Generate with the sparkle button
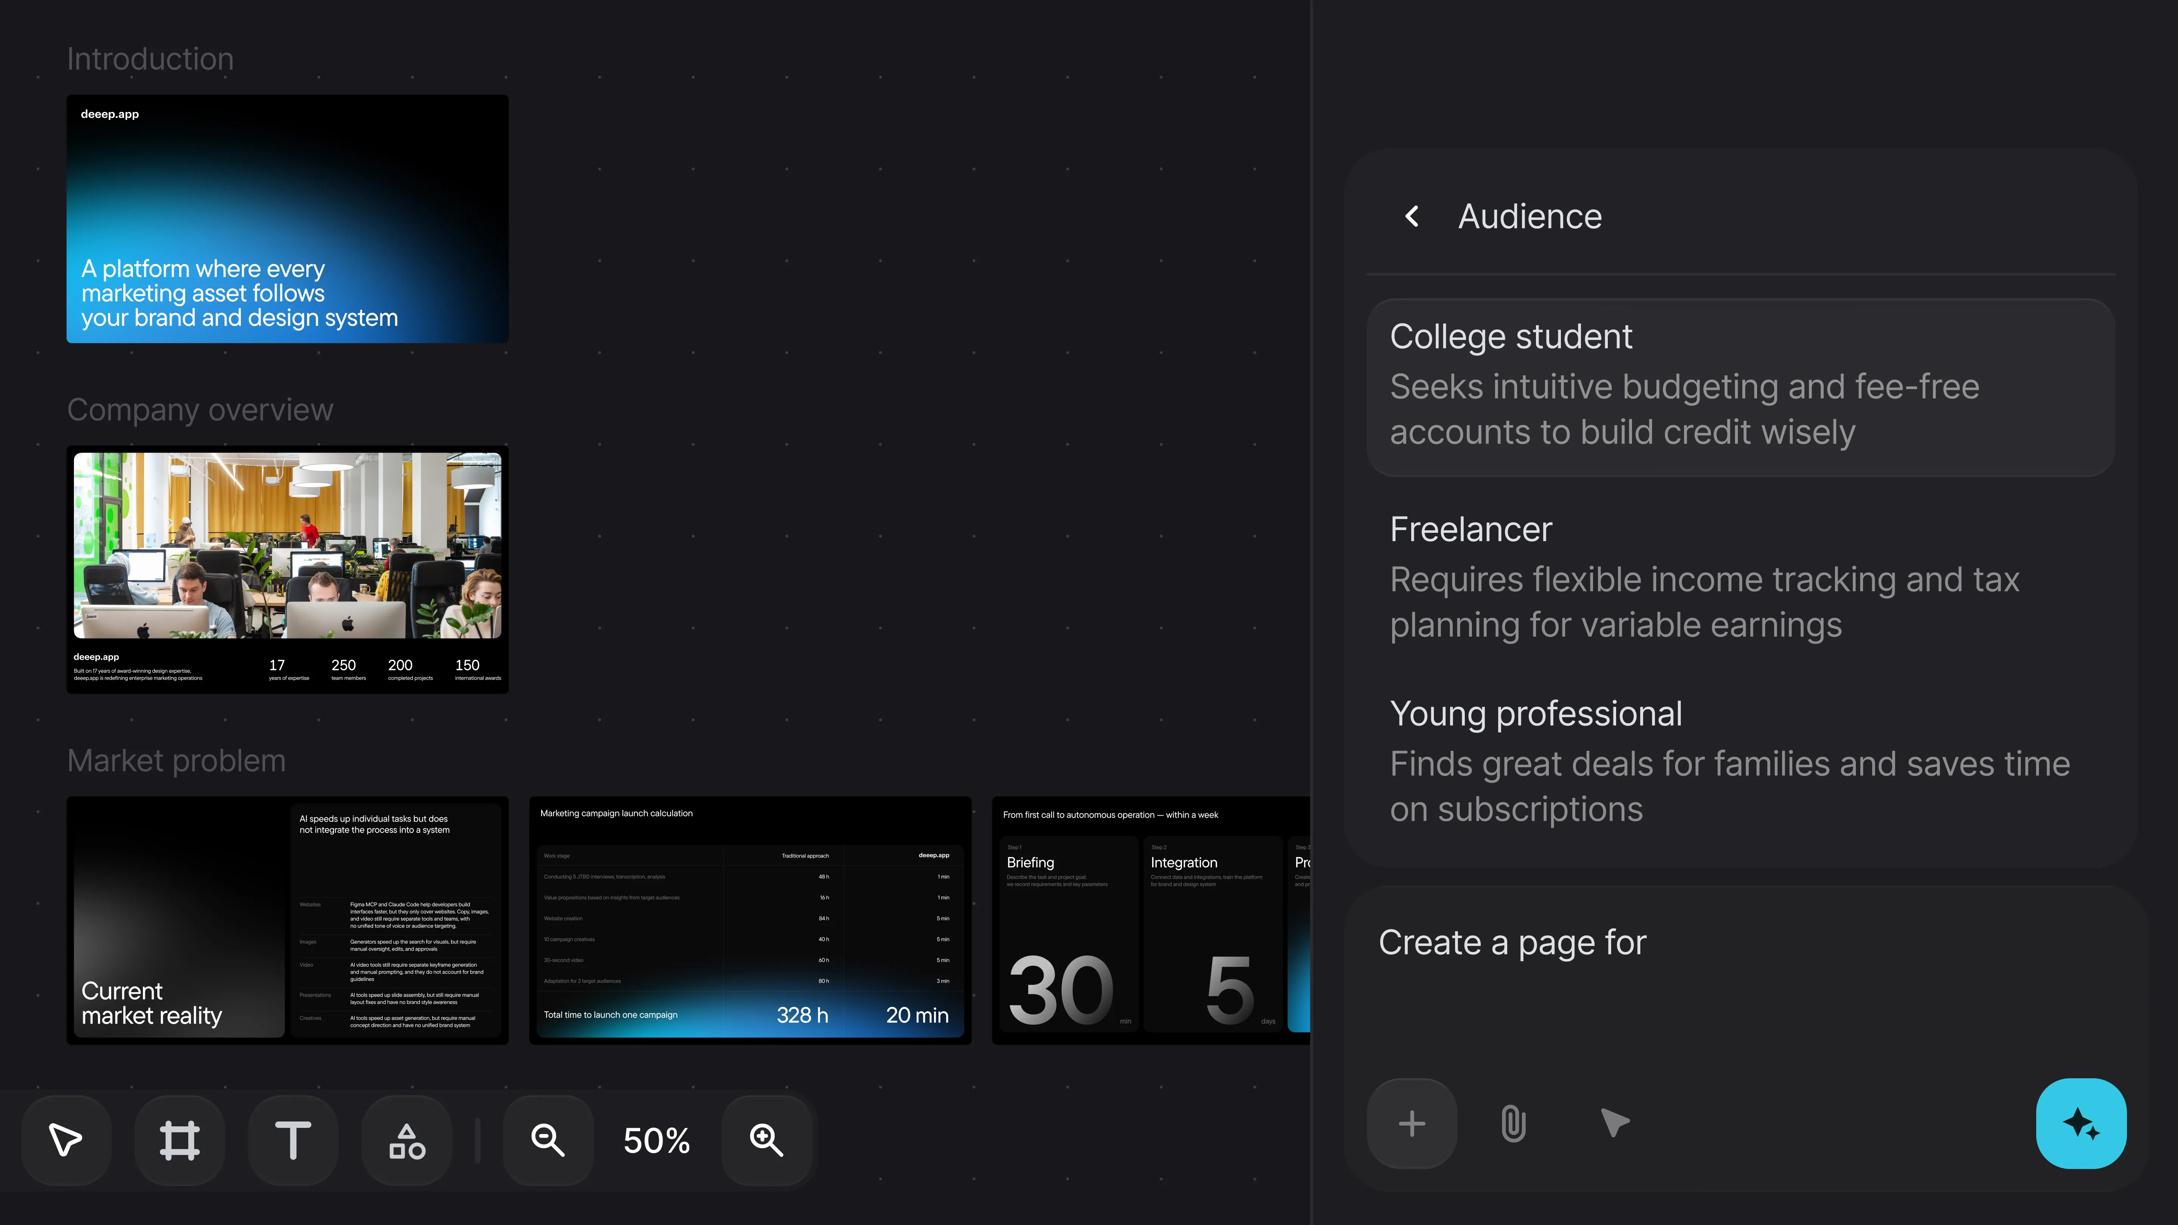 point(2082,1124)
